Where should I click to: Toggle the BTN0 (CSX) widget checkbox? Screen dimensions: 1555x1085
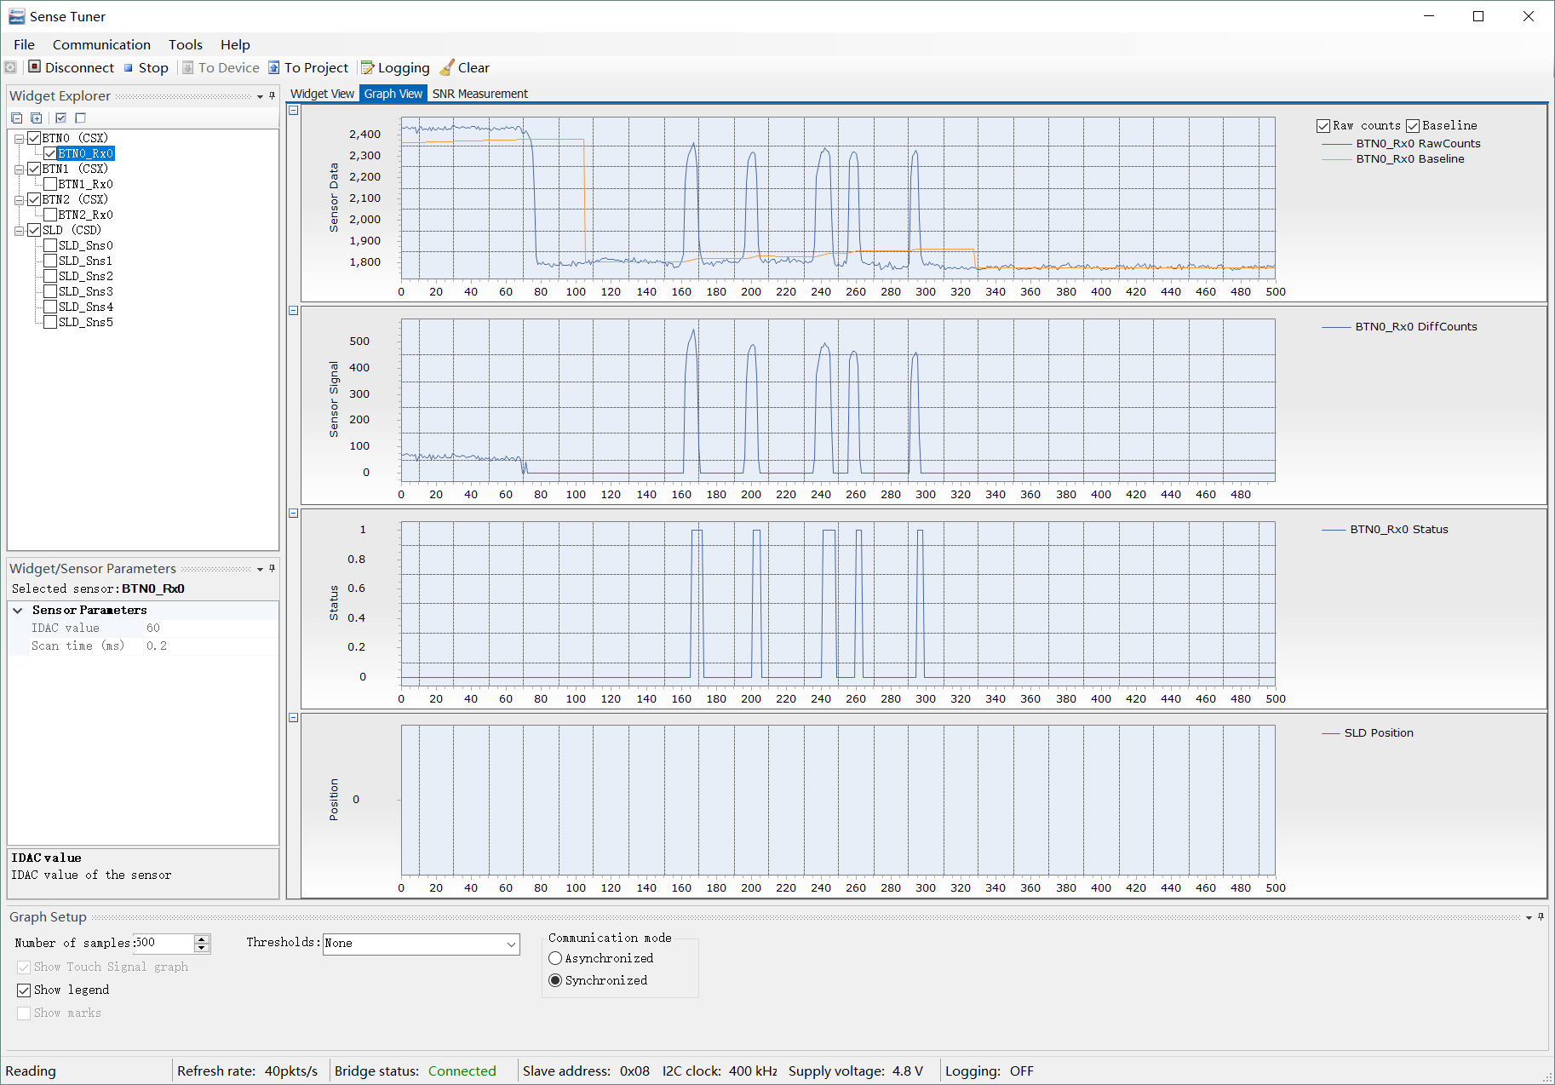(34, 138)
